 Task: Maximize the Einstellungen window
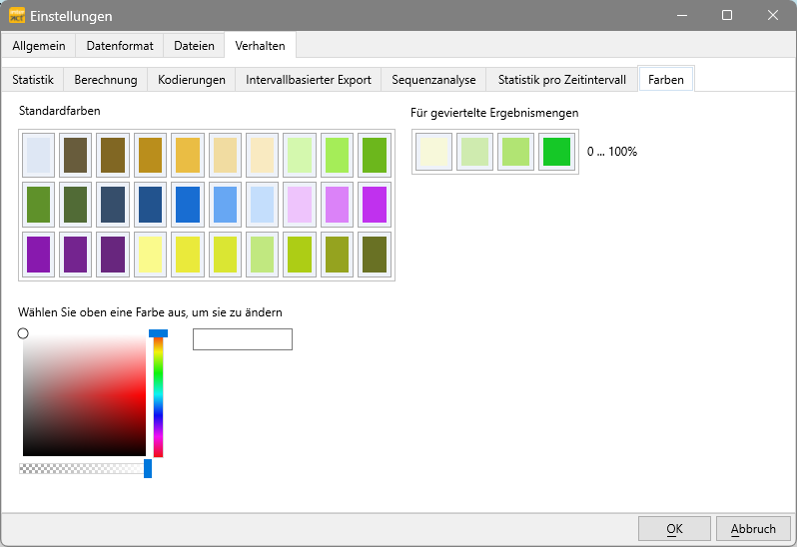pos(727,15)
